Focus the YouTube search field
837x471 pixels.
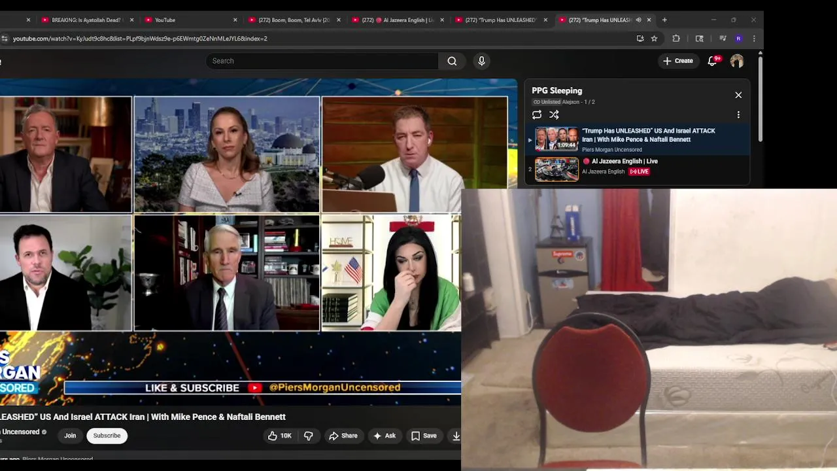pos(322,61)
